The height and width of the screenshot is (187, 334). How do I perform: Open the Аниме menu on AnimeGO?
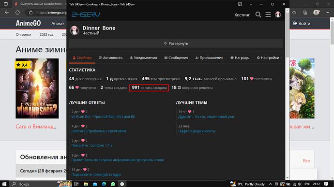pos(58,23)
